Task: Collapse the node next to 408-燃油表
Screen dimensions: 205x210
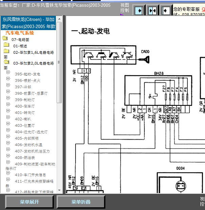Action: tap(8, 156)
